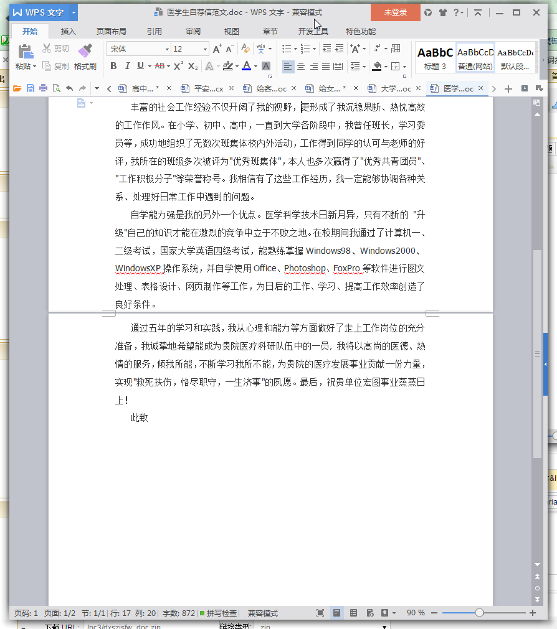Click the web layout view icon in status bar
This screenshot has width=557, height=629.
coord(370,613)
